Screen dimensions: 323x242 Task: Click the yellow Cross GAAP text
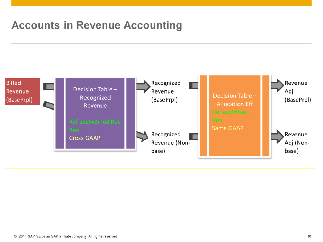tap(84, 138)
